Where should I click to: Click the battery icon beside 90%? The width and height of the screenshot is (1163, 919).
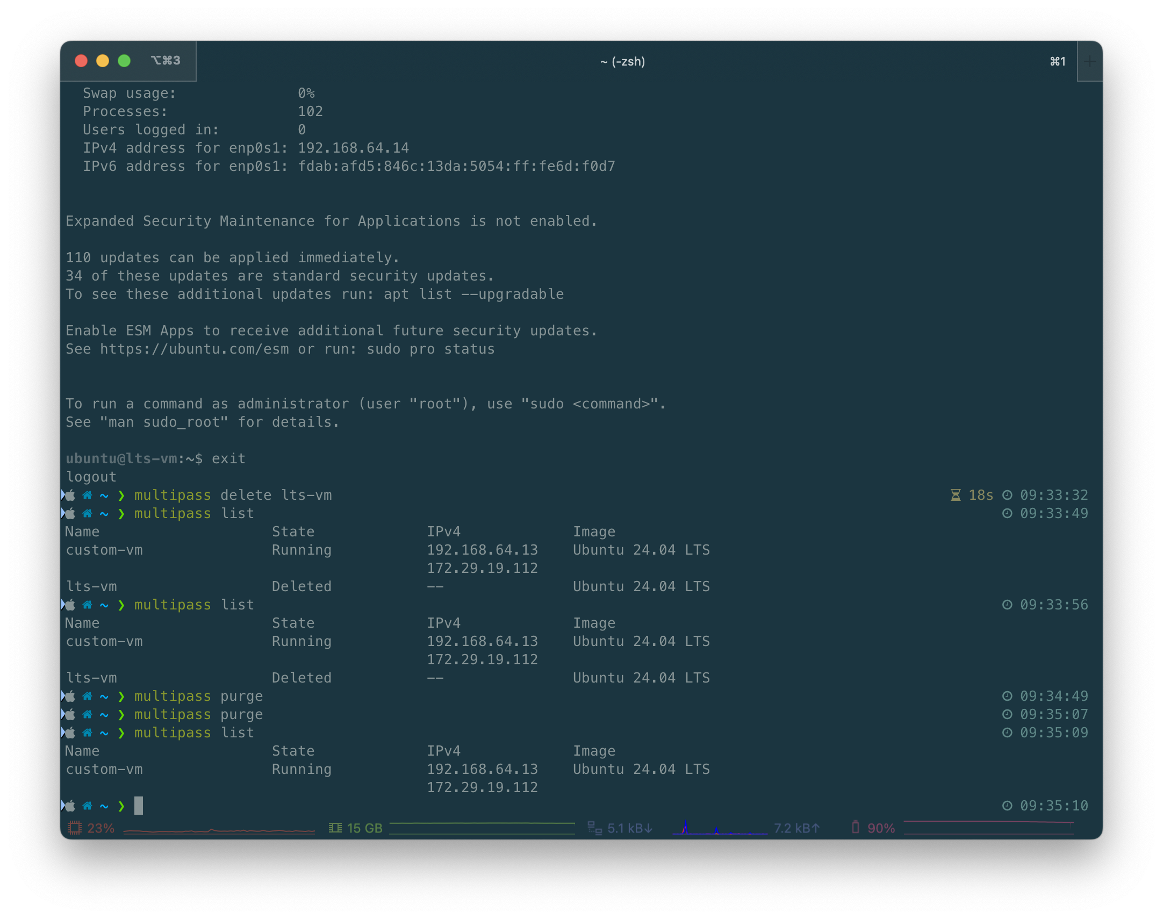coord(855,827)
